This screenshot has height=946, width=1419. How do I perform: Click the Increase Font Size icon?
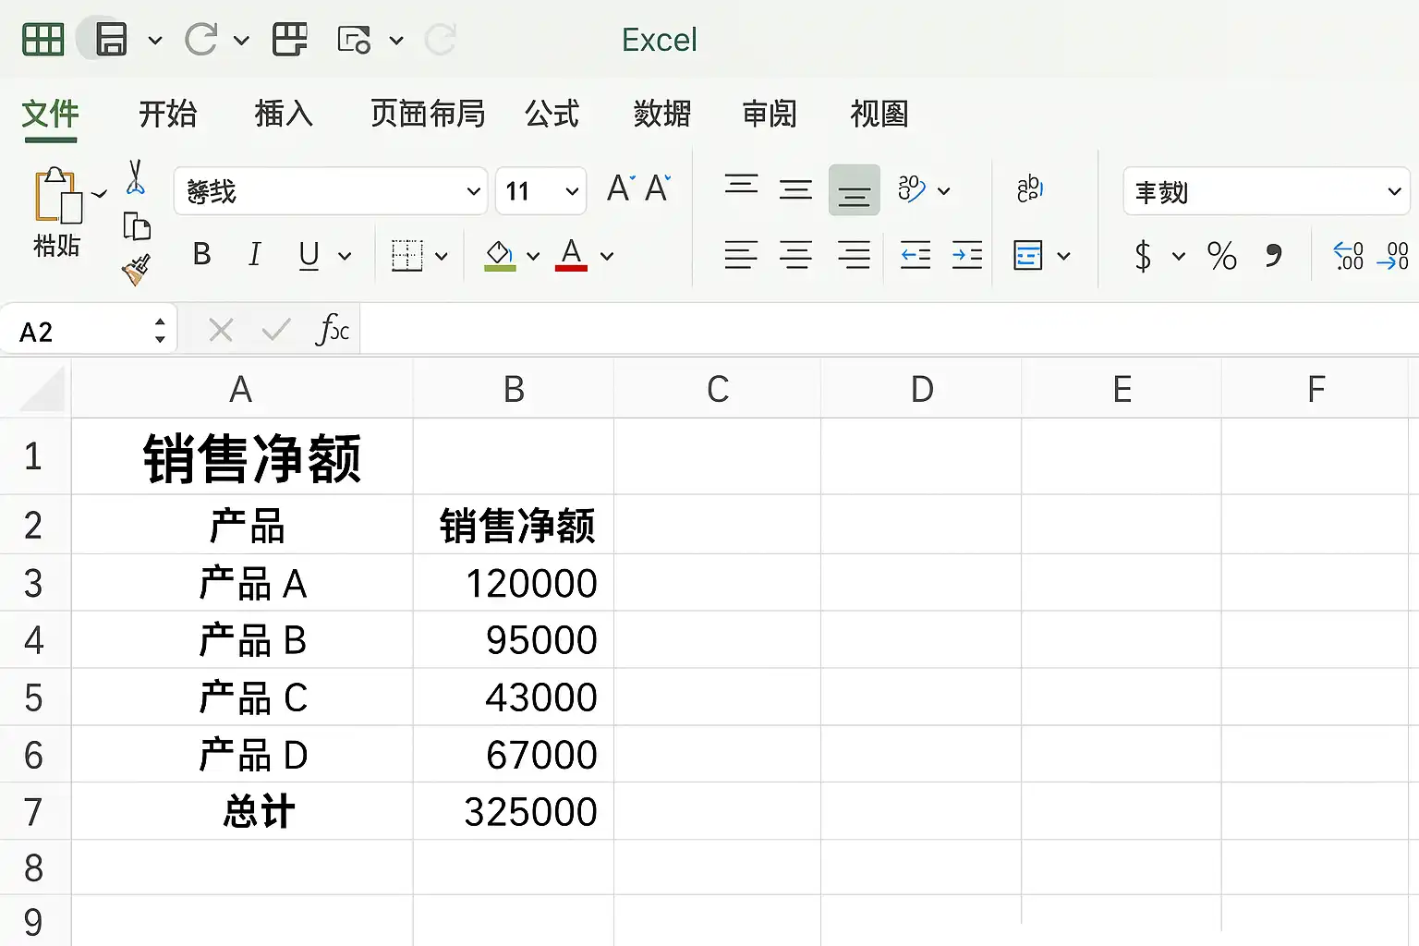tap(618, 188)
